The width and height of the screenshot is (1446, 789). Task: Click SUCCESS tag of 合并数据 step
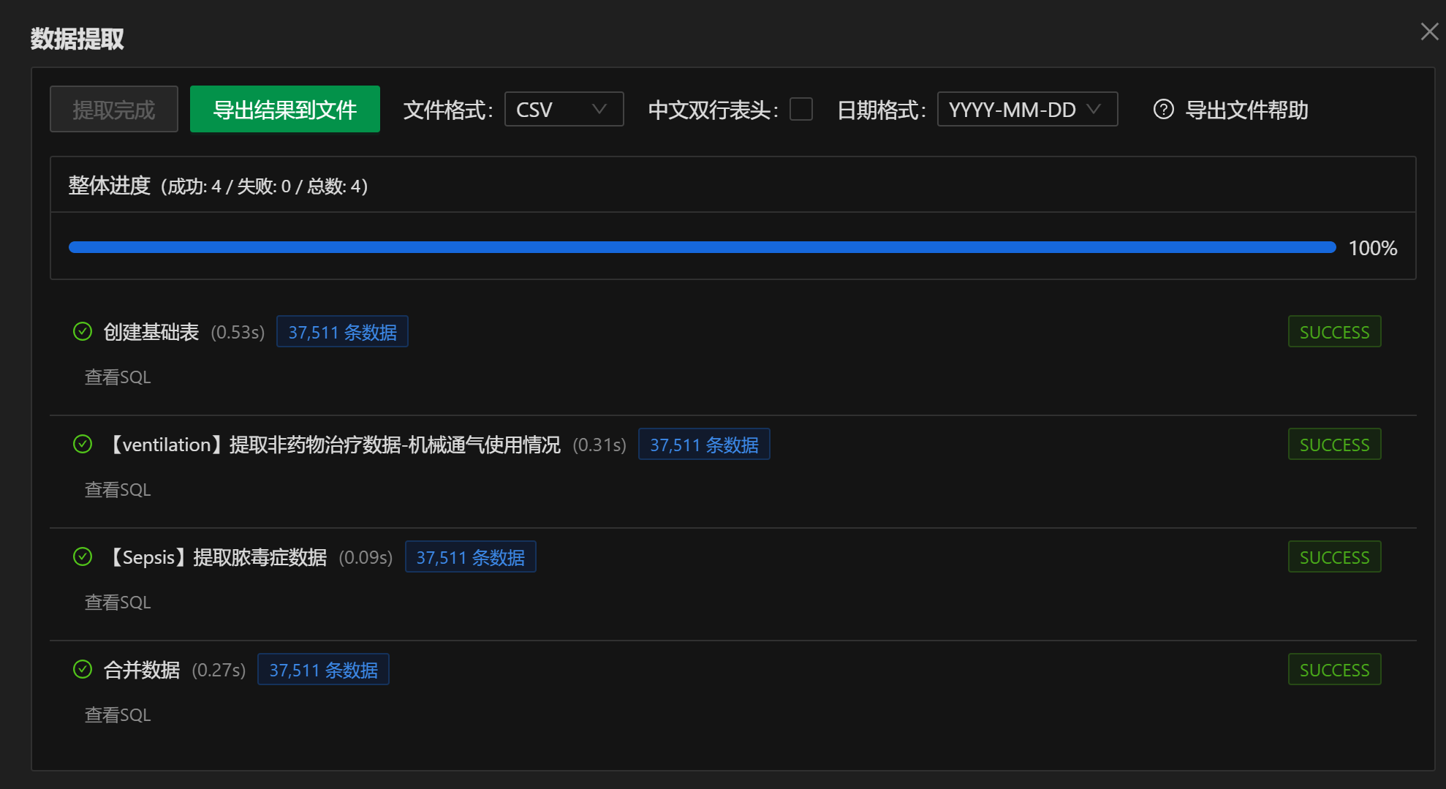point(1334,670)
